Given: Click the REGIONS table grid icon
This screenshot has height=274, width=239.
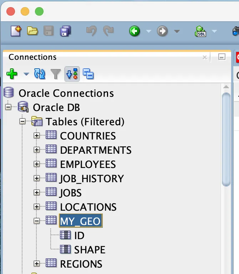Looking at the screenshot, I should (x=51, y=263).
